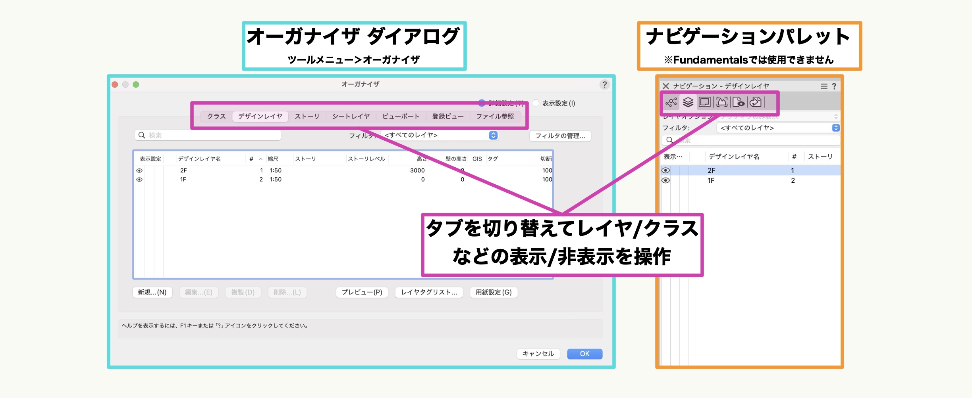This screenshot has width=972, height=398.
Task: Toggle visibility eye of 1F layer in Navigation palette
Action: (x=666, y=180)
